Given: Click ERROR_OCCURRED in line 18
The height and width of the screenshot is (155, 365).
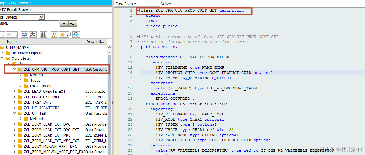Looking at the screenshot, I should [x=173, y=99].
